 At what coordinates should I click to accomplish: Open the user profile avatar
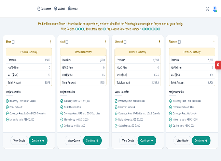point(215,9)
